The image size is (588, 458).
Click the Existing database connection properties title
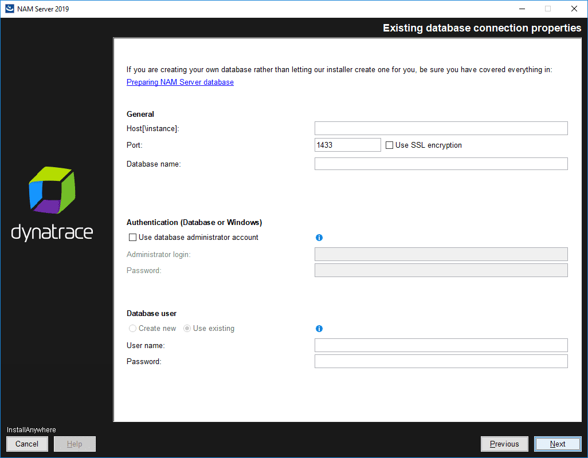[x=482, y=28]
